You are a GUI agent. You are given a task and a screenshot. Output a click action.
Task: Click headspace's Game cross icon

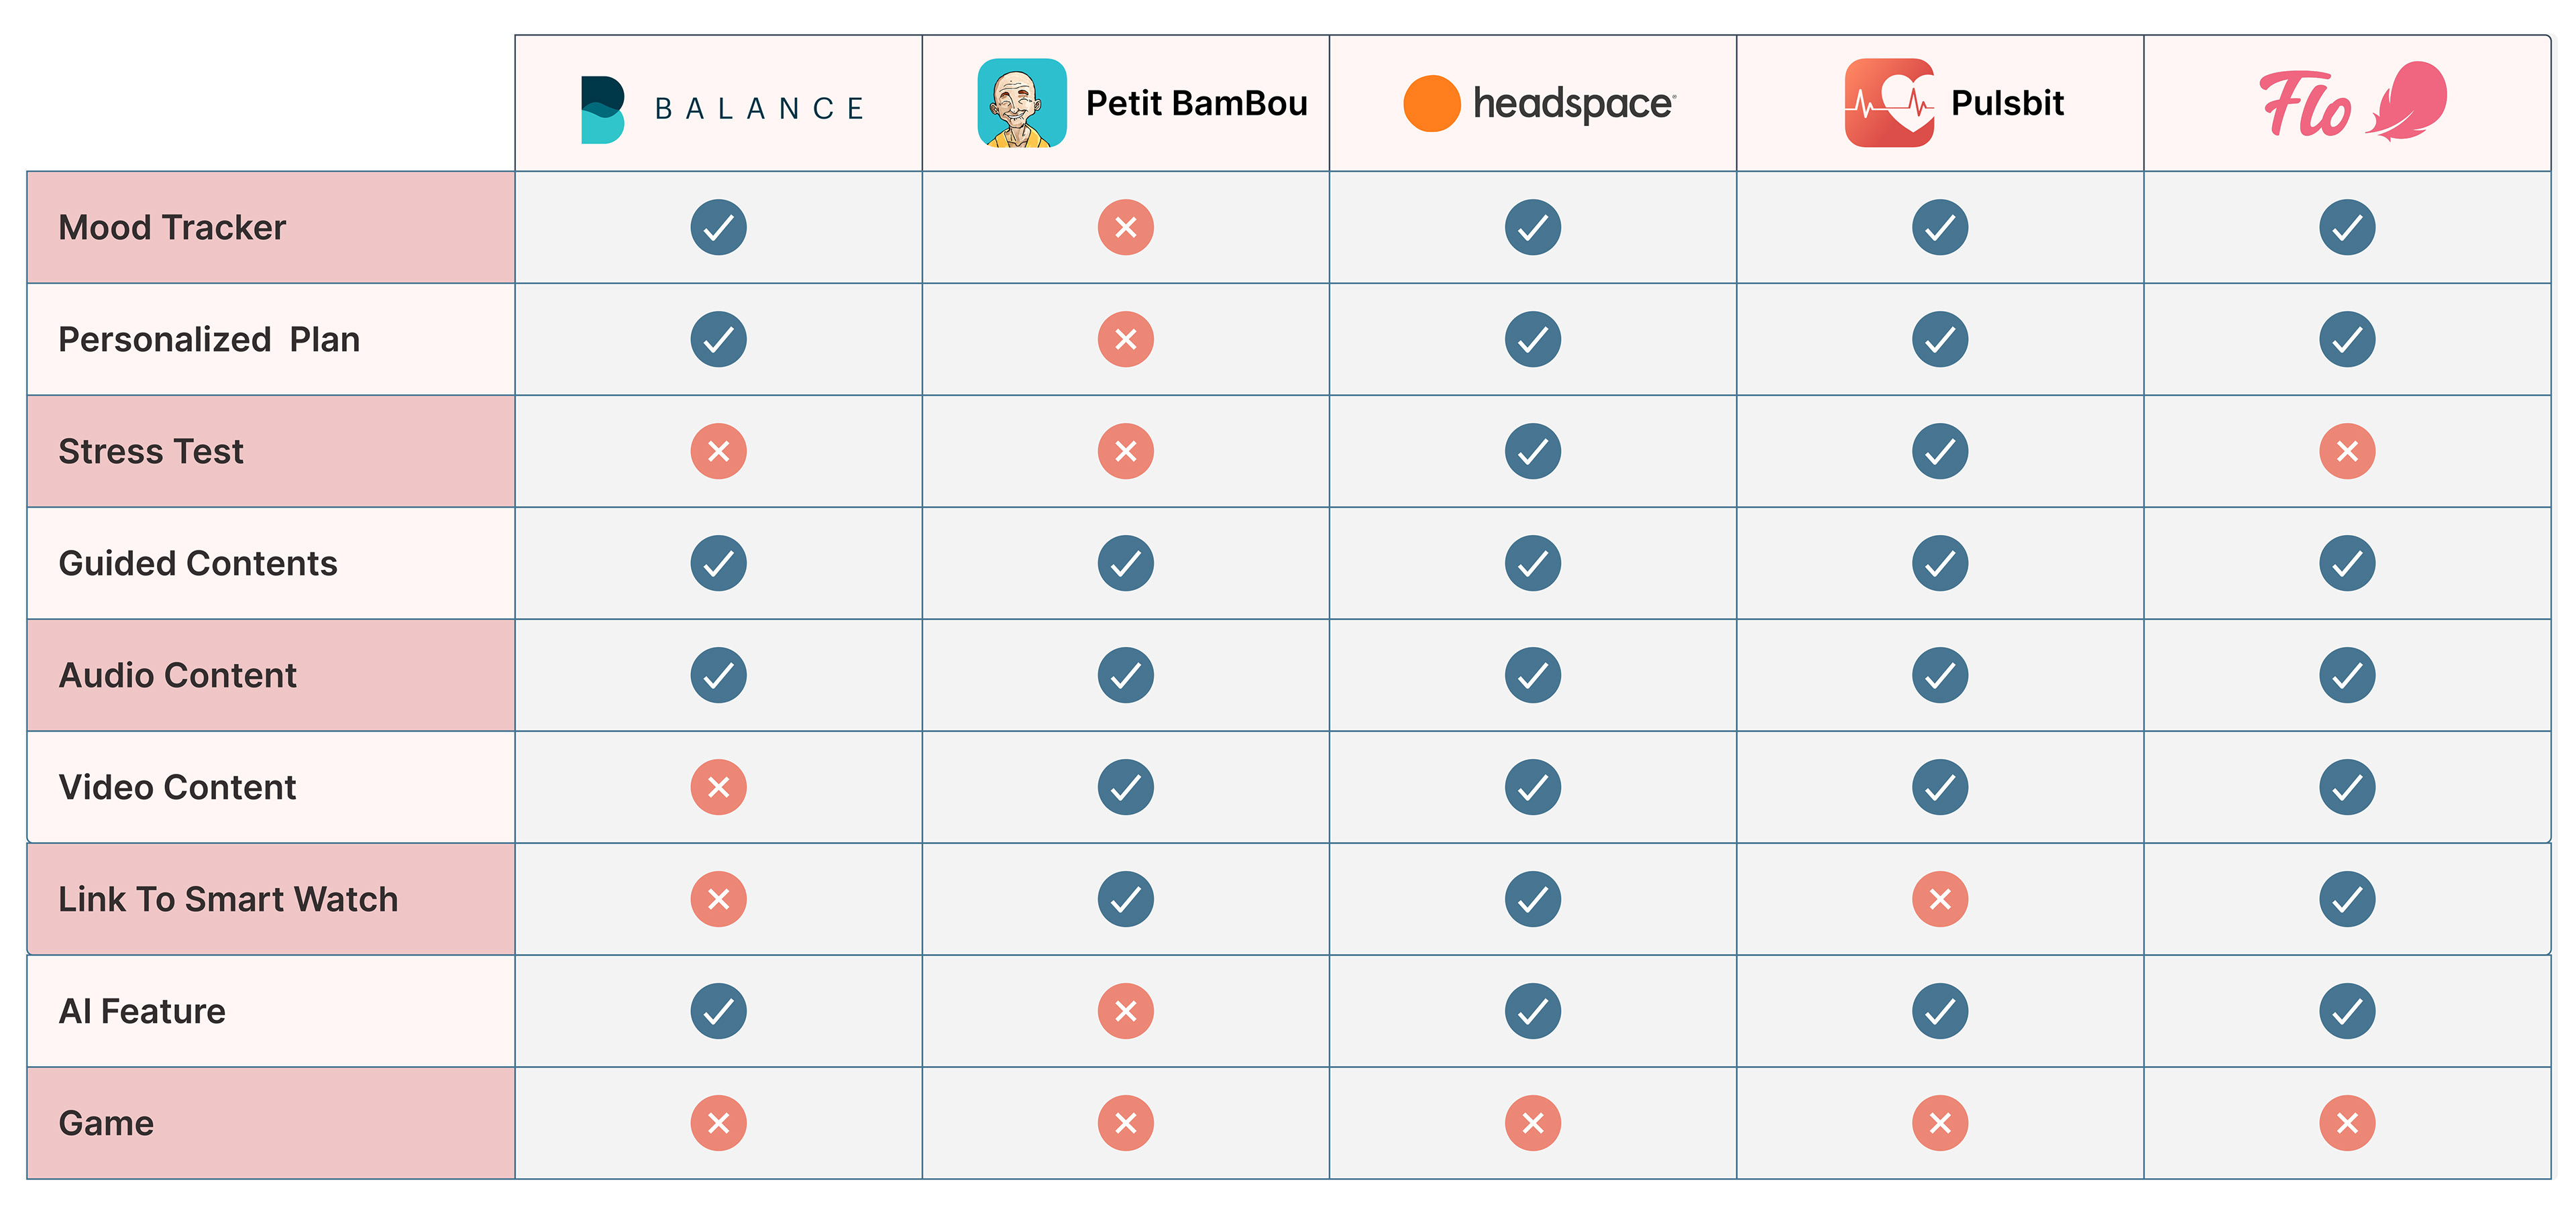1532,1123
